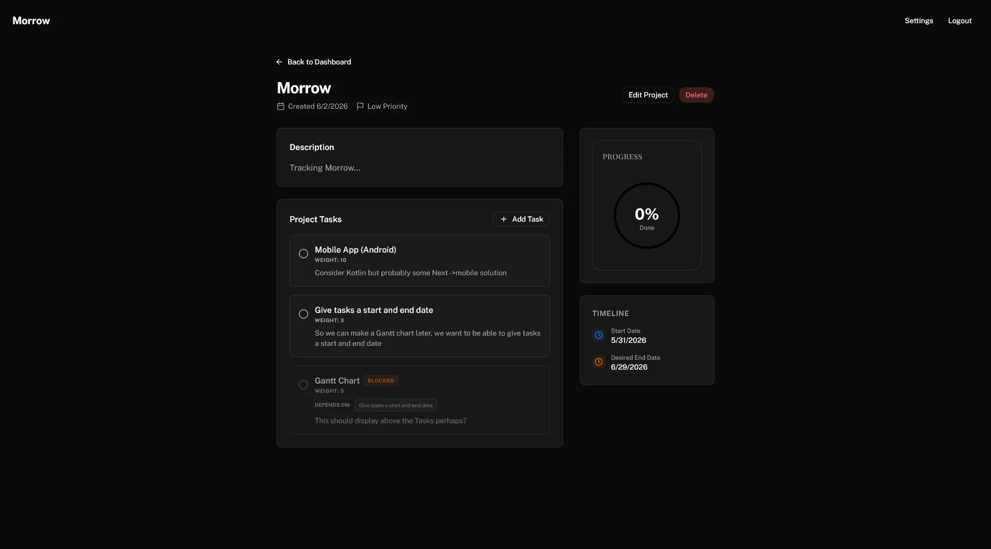Click the 'Low Priority' label
Viewport: 991px width, 549px height.
point(387,106)
